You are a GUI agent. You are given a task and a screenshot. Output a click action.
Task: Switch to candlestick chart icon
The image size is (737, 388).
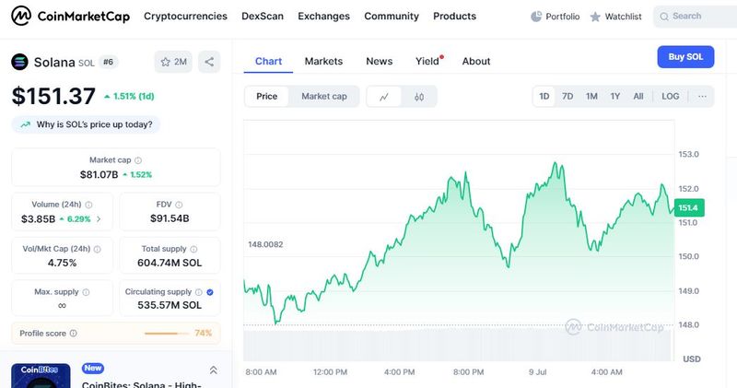(419, 97)
